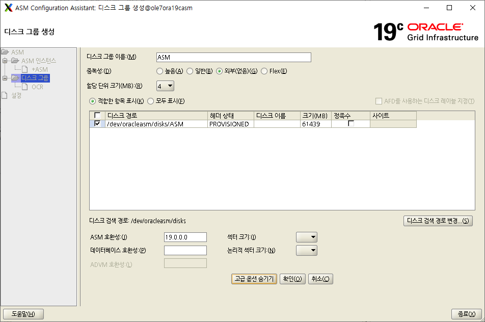The height and width of the screenshot is (322, 485).
Task: Select 디스크 그룹 tree node
Action: click(35, 78)
